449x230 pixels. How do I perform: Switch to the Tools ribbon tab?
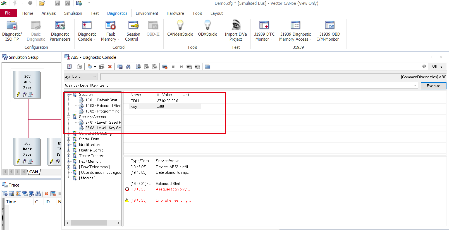coord(197,13)
